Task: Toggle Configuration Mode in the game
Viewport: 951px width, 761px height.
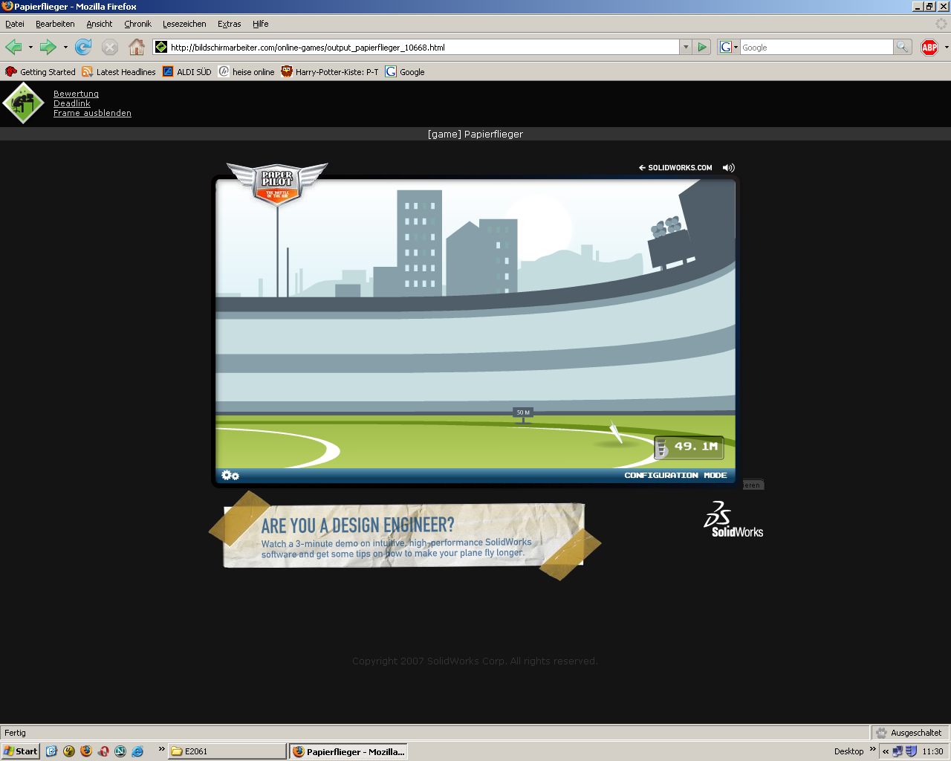Action: coord(675,476)
